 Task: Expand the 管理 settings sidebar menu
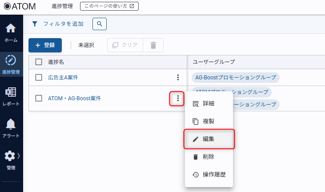click(11, 159)
